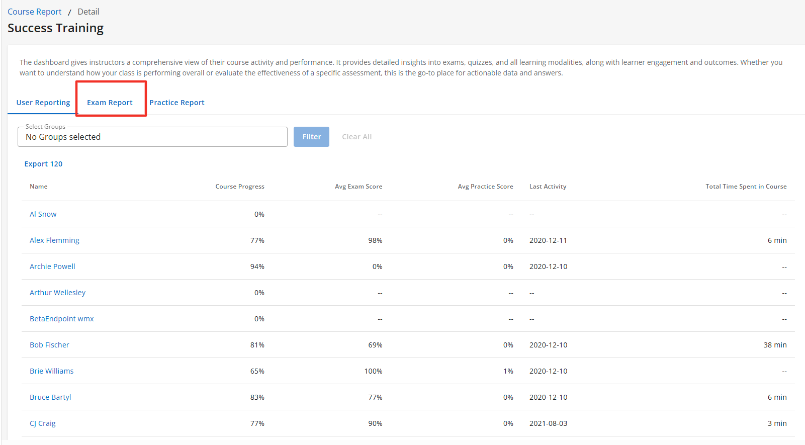Select Archie Powell from the list
This screenshot has width=805, height=445.
point(52,266)
